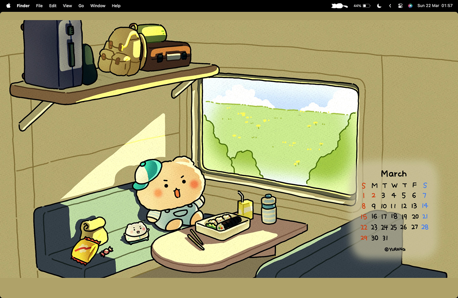Open Control Center from menu bar
The image size is (458, 298).
pos(400,6)
